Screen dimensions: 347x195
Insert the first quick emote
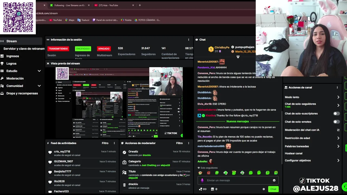click(200, 173)
